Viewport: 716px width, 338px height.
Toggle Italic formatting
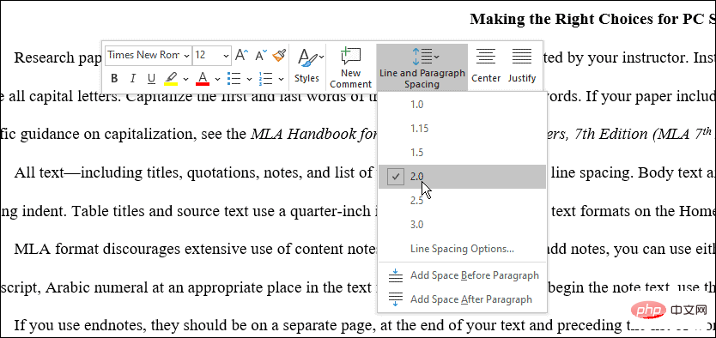coord(133,79)
